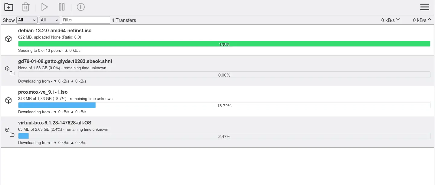435x185 pixels.
Task: Click the proxmox 18.72% progress bar
Action: 224,105
